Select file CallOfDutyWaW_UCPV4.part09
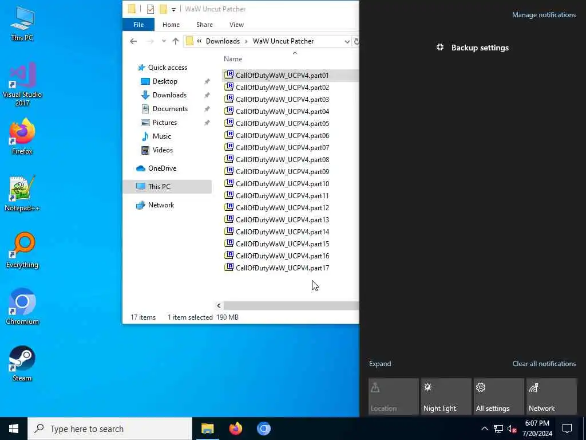 pos(282,171)
